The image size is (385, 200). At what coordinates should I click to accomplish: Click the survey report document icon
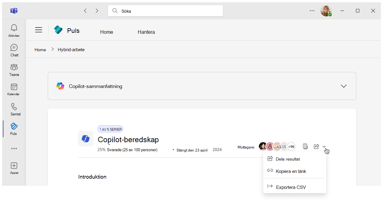(x=305, y=146)
